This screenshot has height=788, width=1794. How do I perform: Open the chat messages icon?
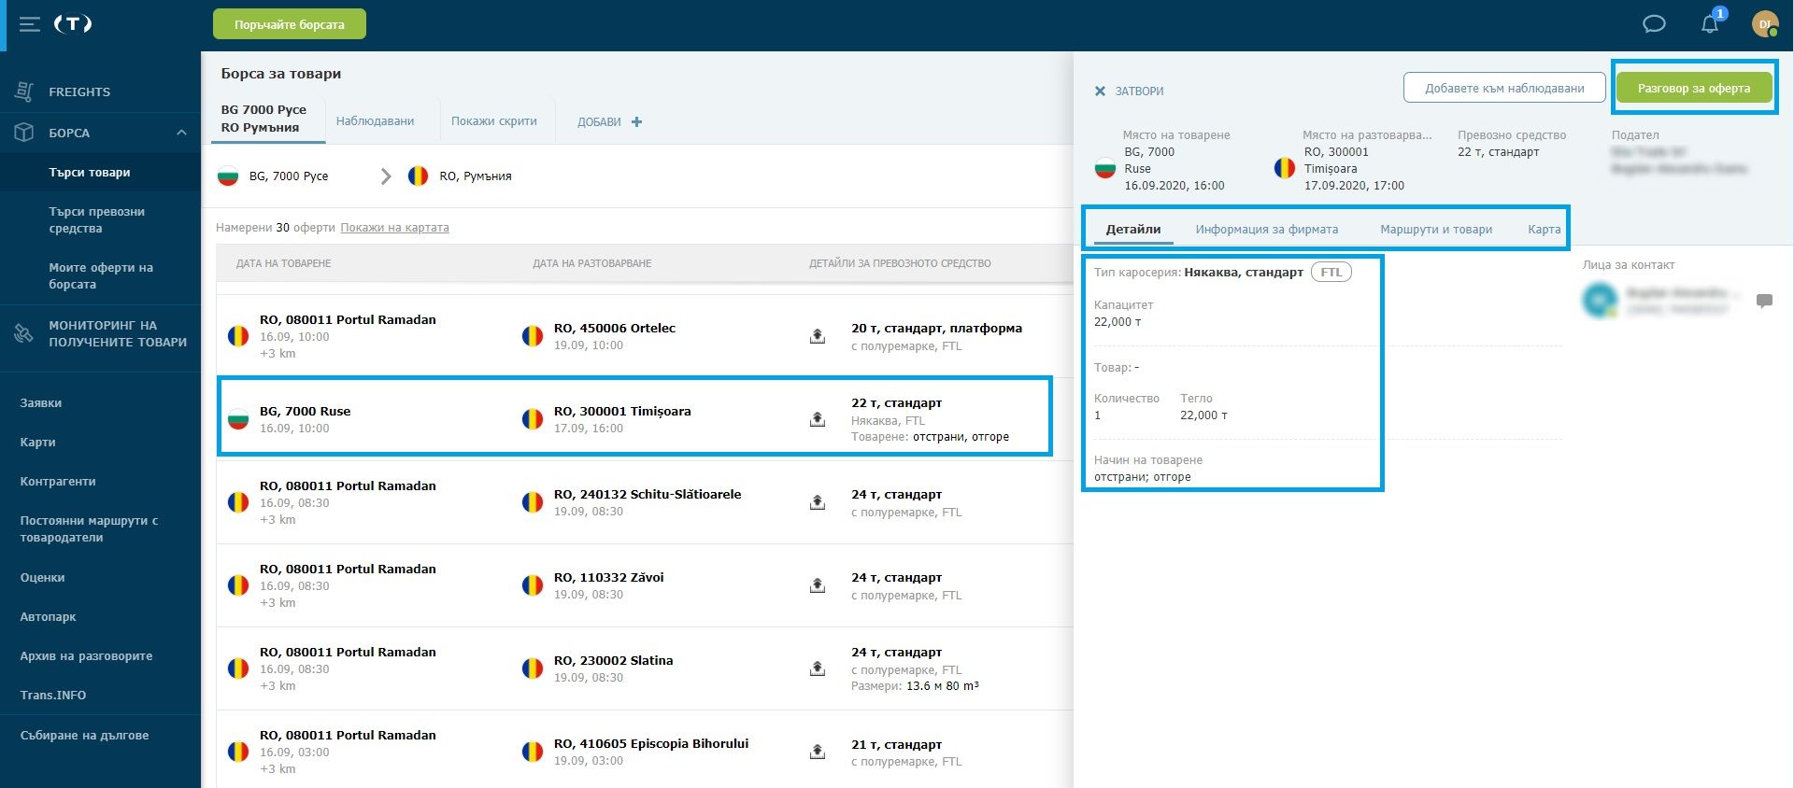(1654, 24)
